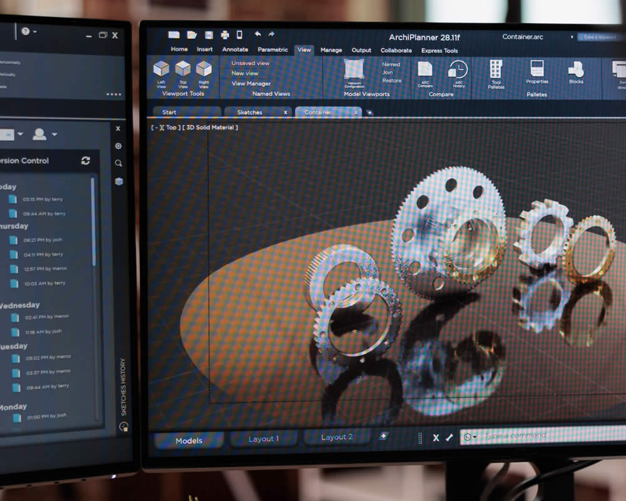The image size is (626, 501).
Task: Print the drawing using the printer icon
Action: [225, 35]
